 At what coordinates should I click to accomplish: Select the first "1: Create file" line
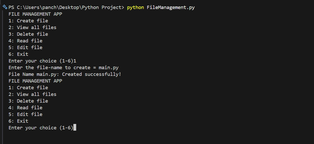point(28,21)
